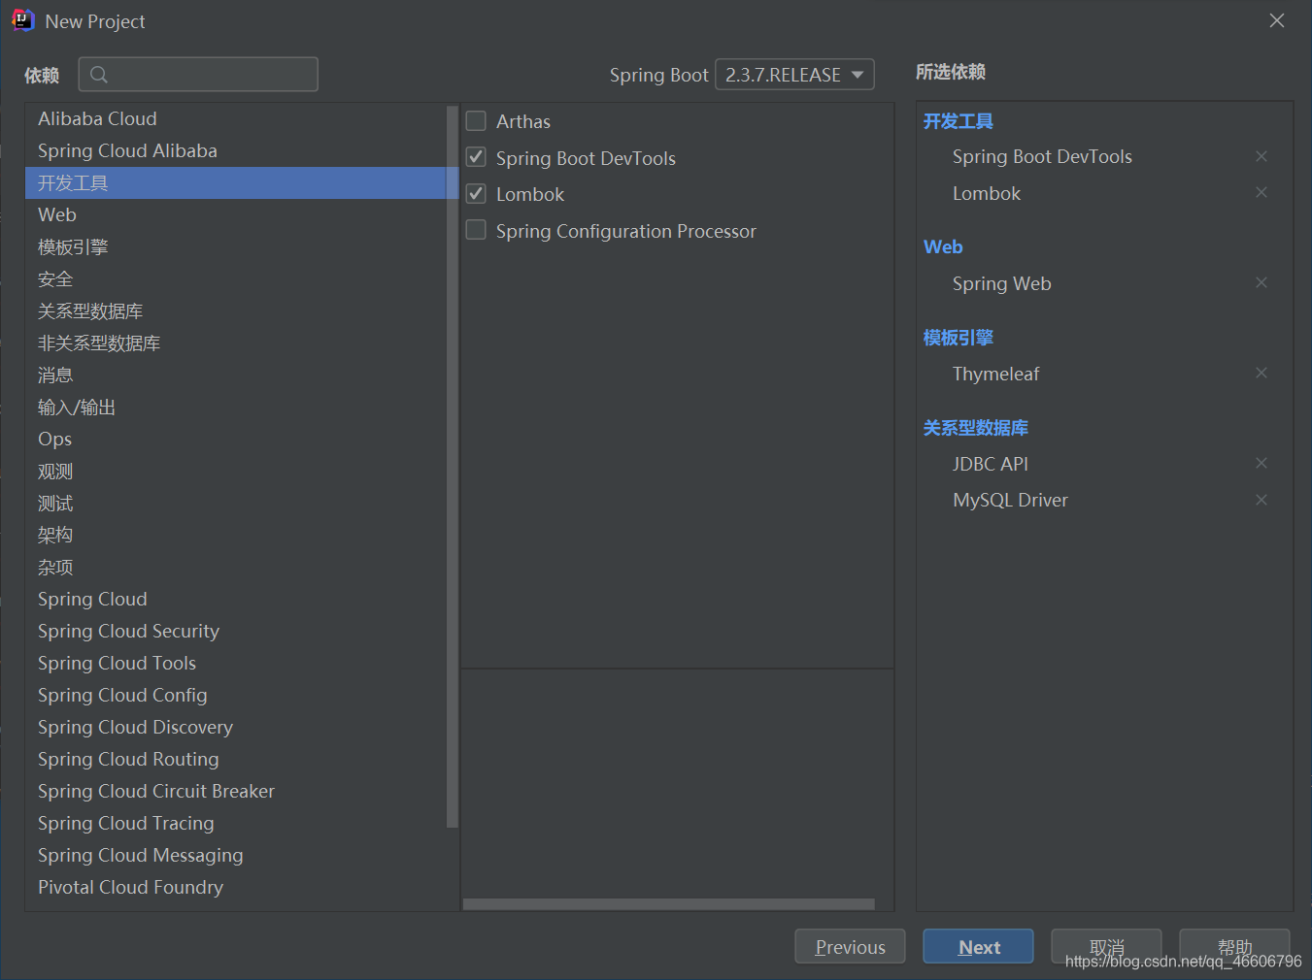
Task: Remove Lombok from selected dependencies
Action: point(1261,192)
